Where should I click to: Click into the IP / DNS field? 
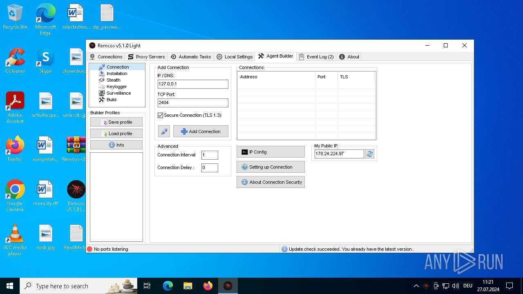point(193,84)
